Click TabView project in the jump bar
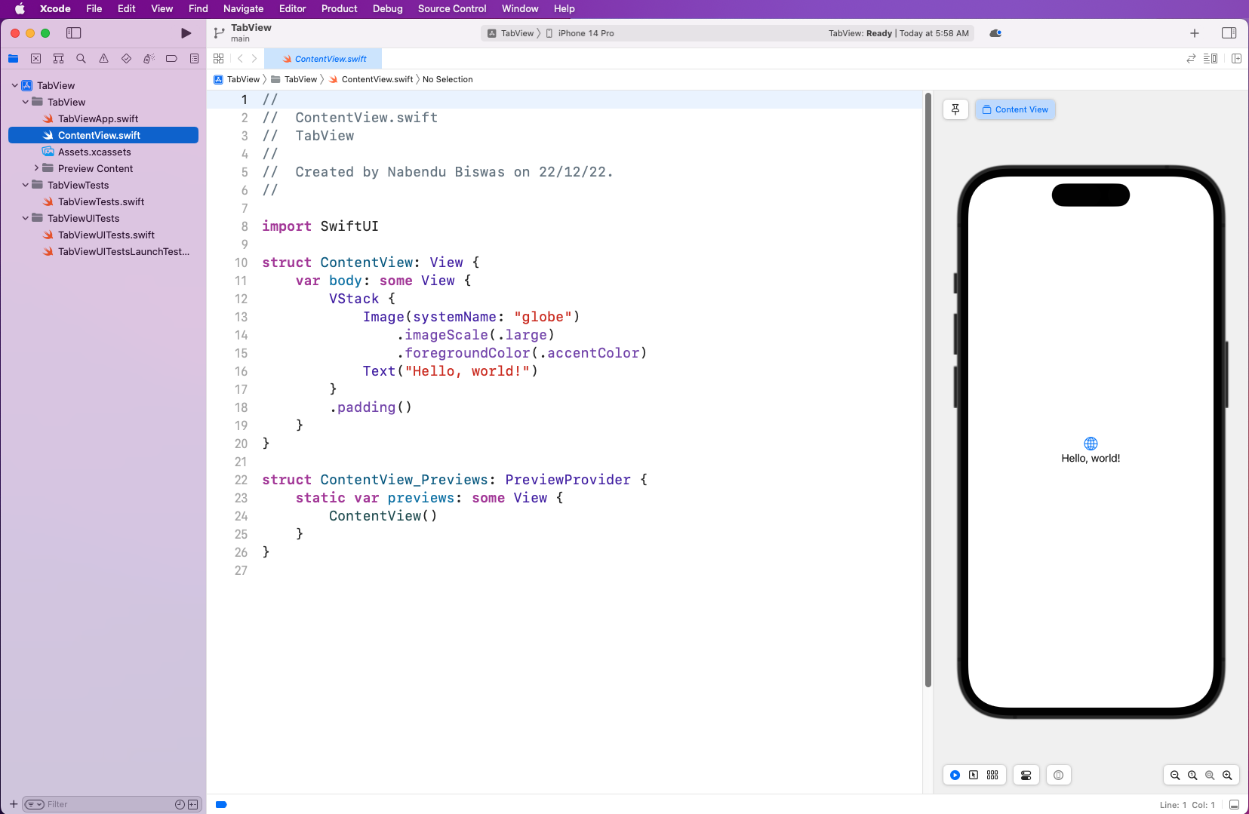1249x814 pixels. [x=236, y=79]
